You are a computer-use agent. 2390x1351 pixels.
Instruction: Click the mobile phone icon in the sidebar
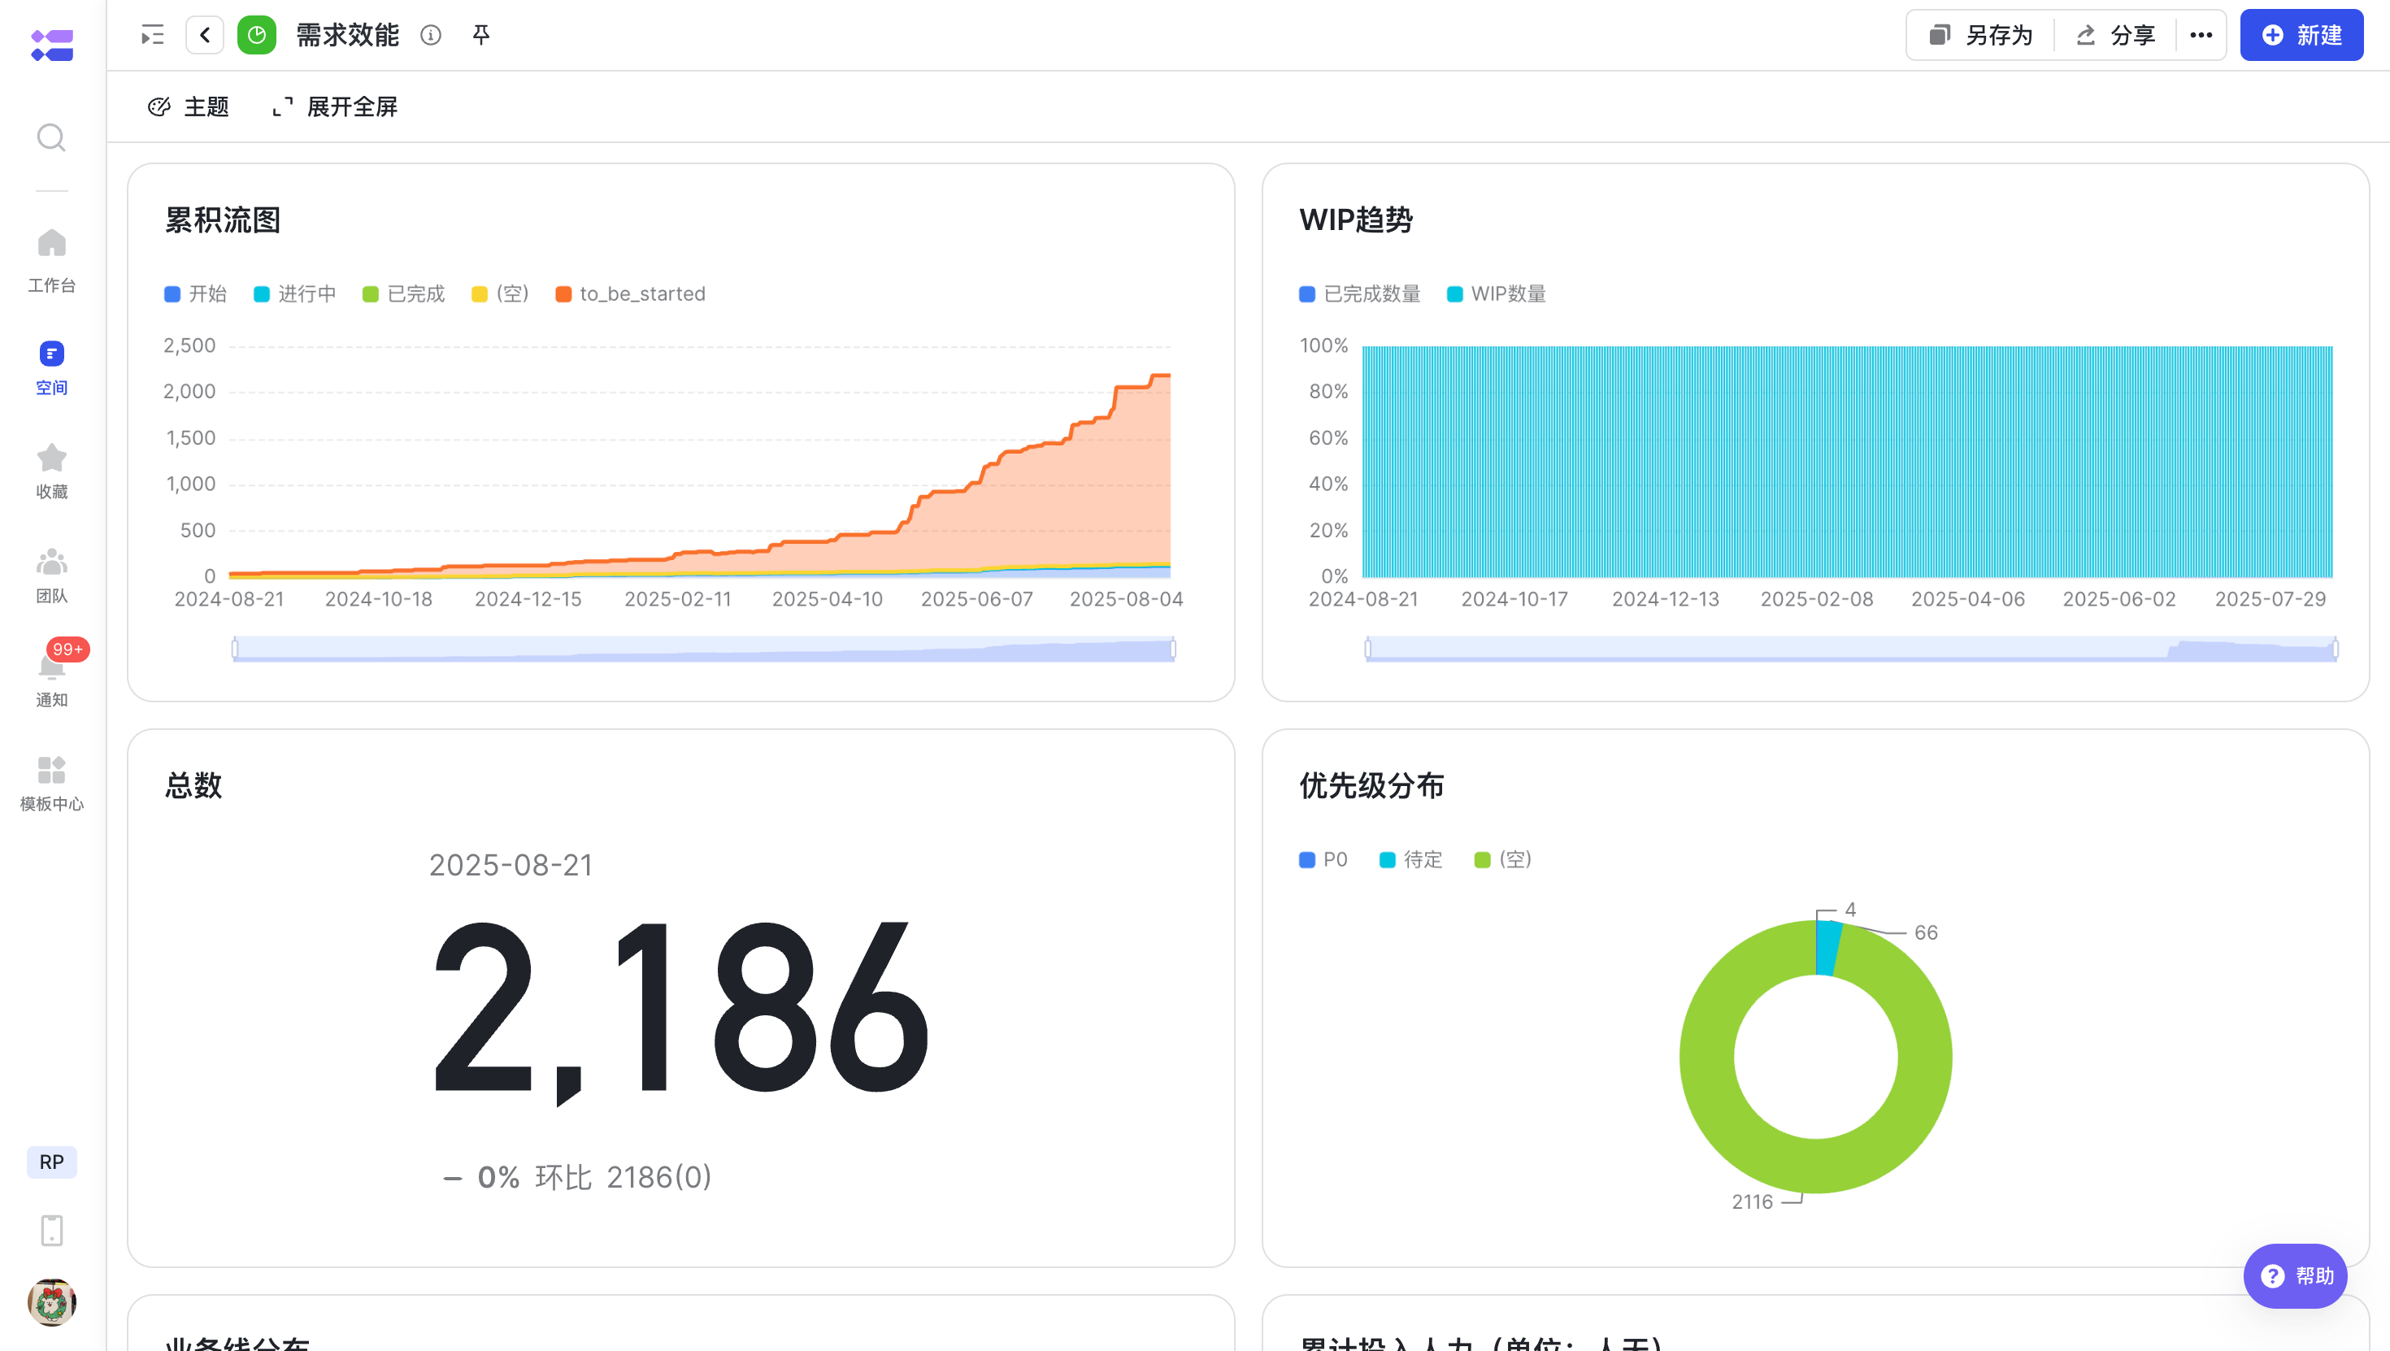[x=52, y=1231]
